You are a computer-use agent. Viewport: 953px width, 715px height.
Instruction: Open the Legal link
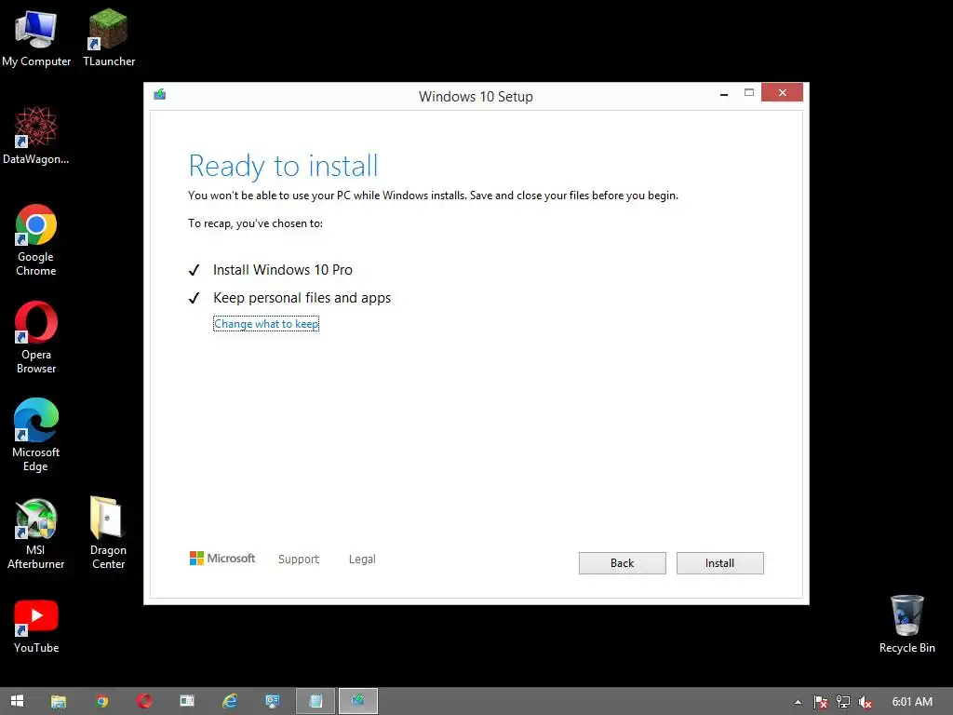click(362, 559)
